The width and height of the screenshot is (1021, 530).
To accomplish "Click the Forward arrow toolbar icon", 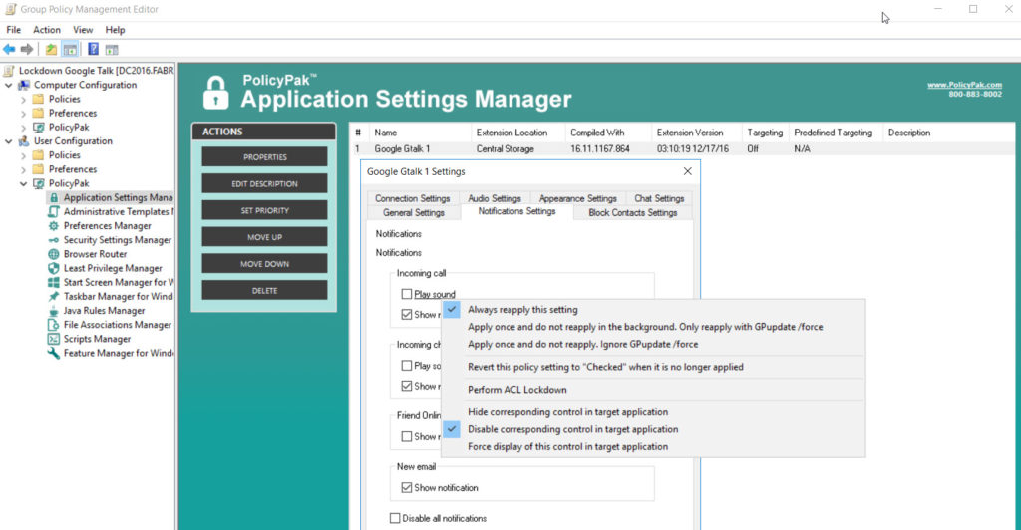I will point(27,50).
